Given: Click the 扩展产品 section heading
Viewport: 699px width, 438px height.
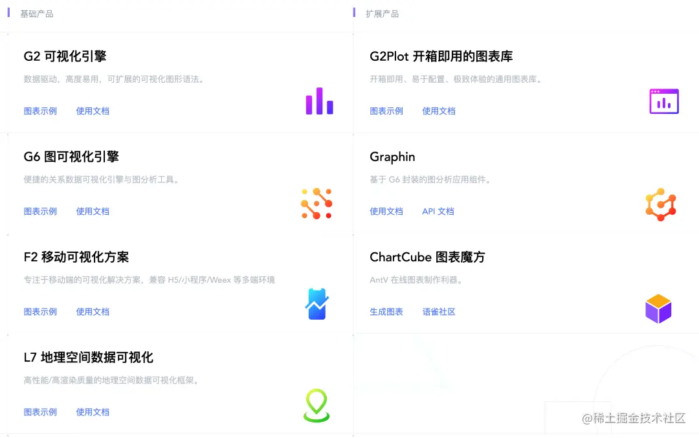Looking at the screenshot, I should point(382,14).
